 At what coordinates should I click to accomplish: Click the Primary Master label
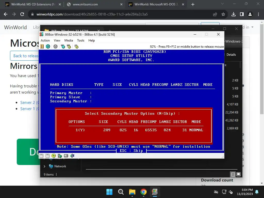click(x=66, y=93)
